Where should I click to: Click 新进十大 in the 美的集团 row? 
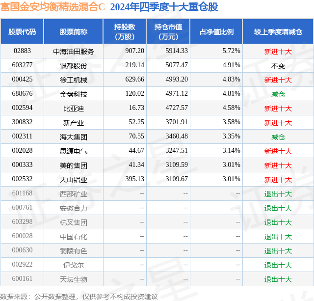coord(278,165)
